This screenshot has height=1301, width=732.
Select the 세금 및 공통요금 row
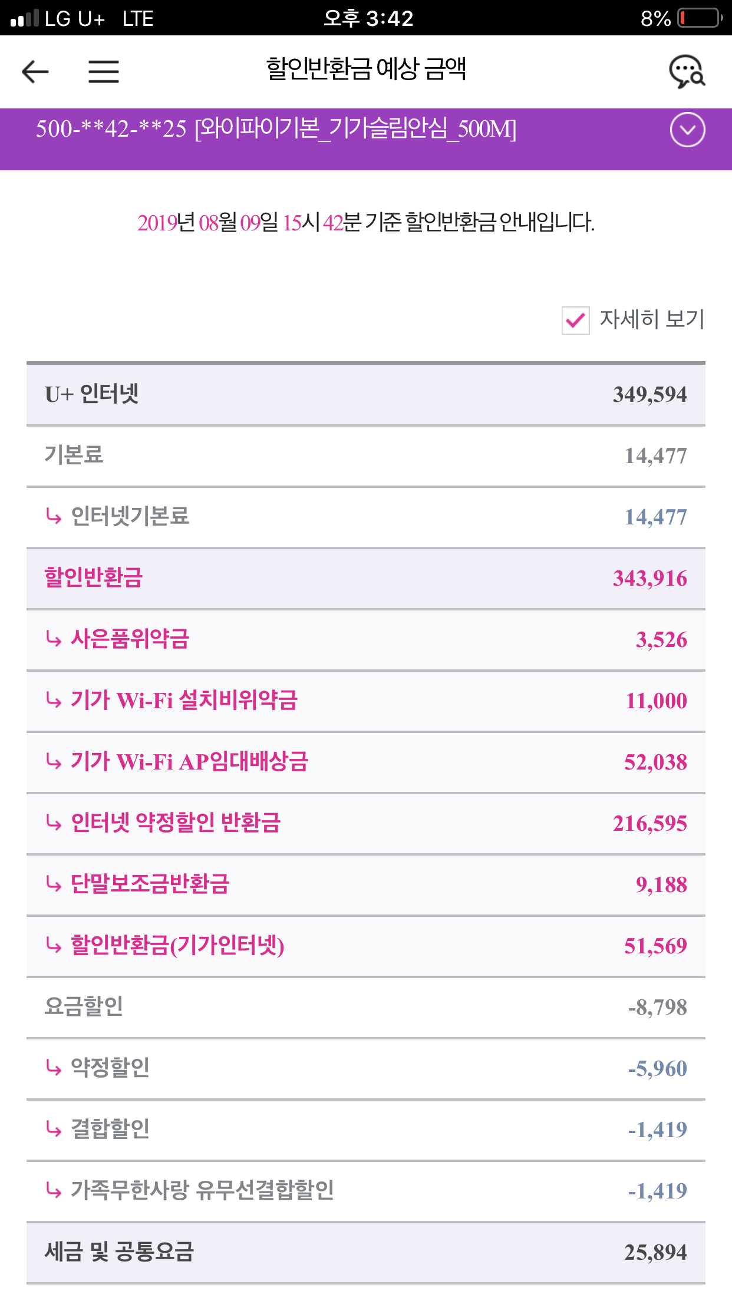pyautogui.click(x=365, y=1252)
